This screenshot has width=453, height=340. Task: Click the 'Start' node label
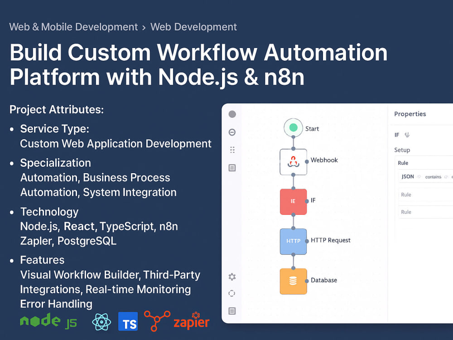tap(312, 129)
